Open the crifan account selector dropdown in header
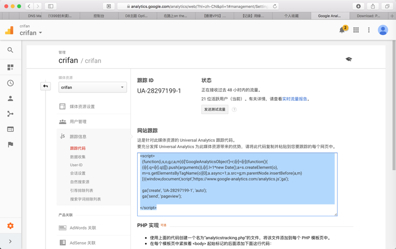The height and width of the screenshot is (249, 396). click(x=31, y=33)
